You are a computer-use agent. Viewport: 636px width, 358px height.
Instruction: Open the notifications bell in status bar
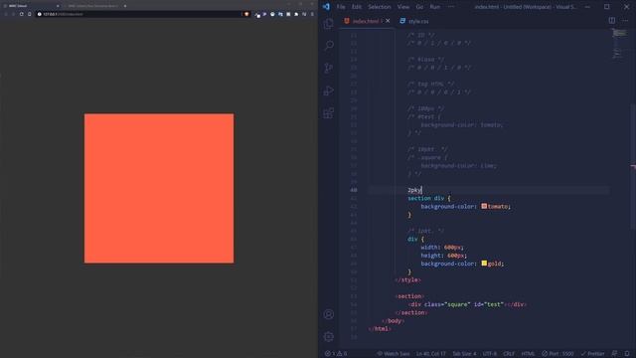[627, 354]
